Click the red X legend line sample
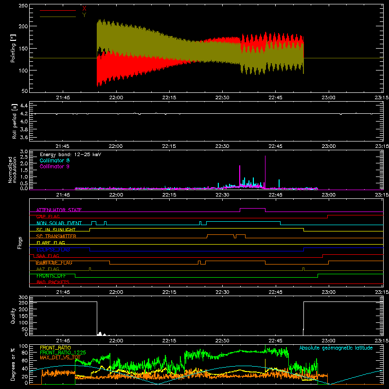Screen dimensions: 389x389 point(58,10)
